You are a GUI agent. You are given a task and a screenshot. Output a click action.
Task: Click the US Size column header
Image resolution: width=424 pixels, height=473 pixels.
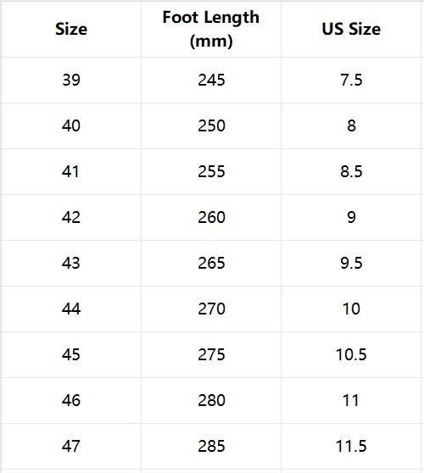[x=351, y=30]
